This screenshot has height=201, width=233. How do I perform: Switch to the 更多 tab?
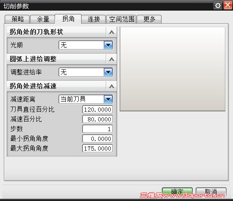(149, 19)
